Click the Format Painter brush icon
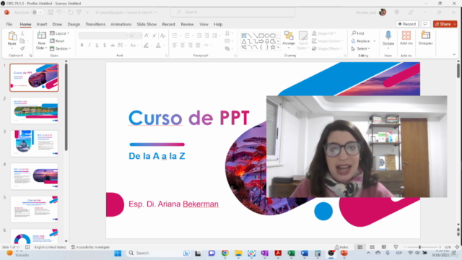462x260 pixels. pos(22,48)
